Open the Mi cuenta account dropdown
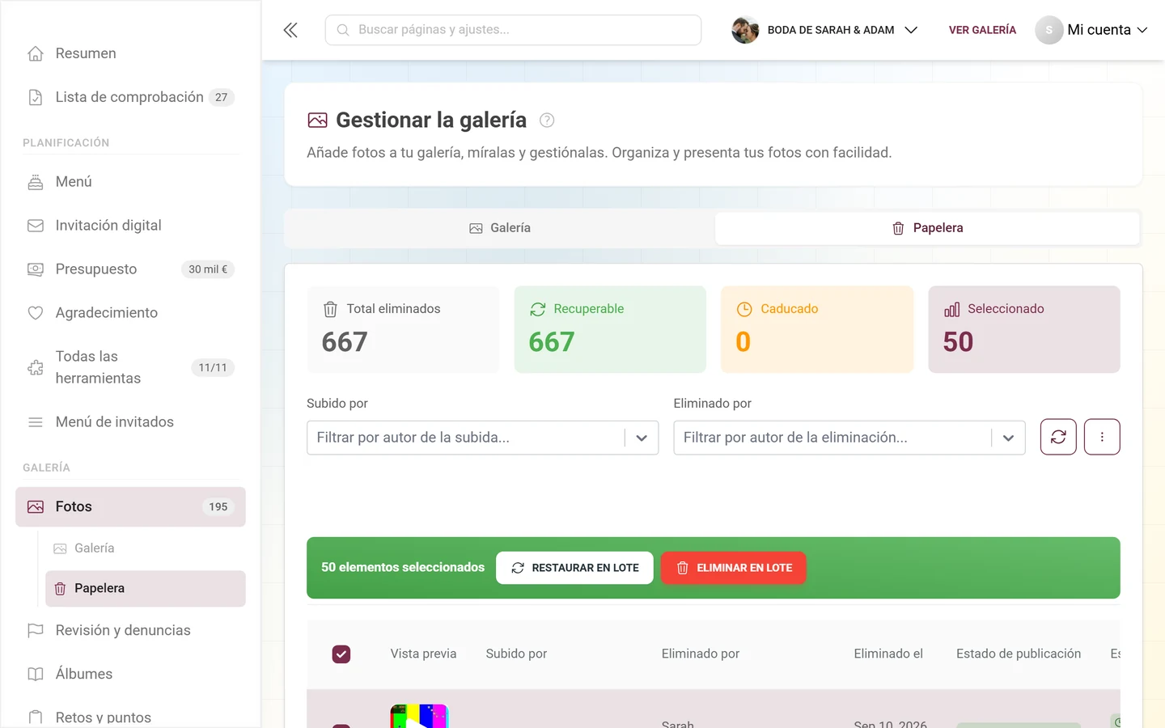 click(x=1091, y=30)
